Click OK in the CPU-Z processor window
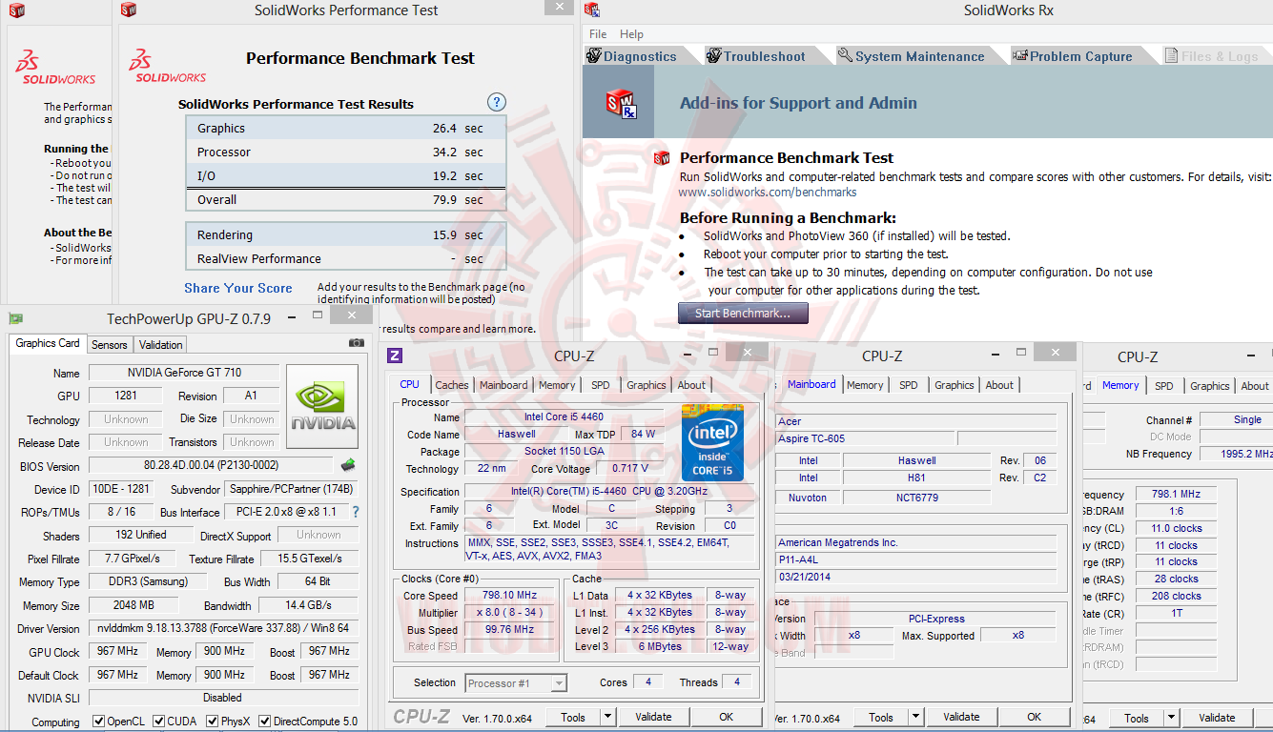The image size is (1273, 732). (x=727, y=717)
